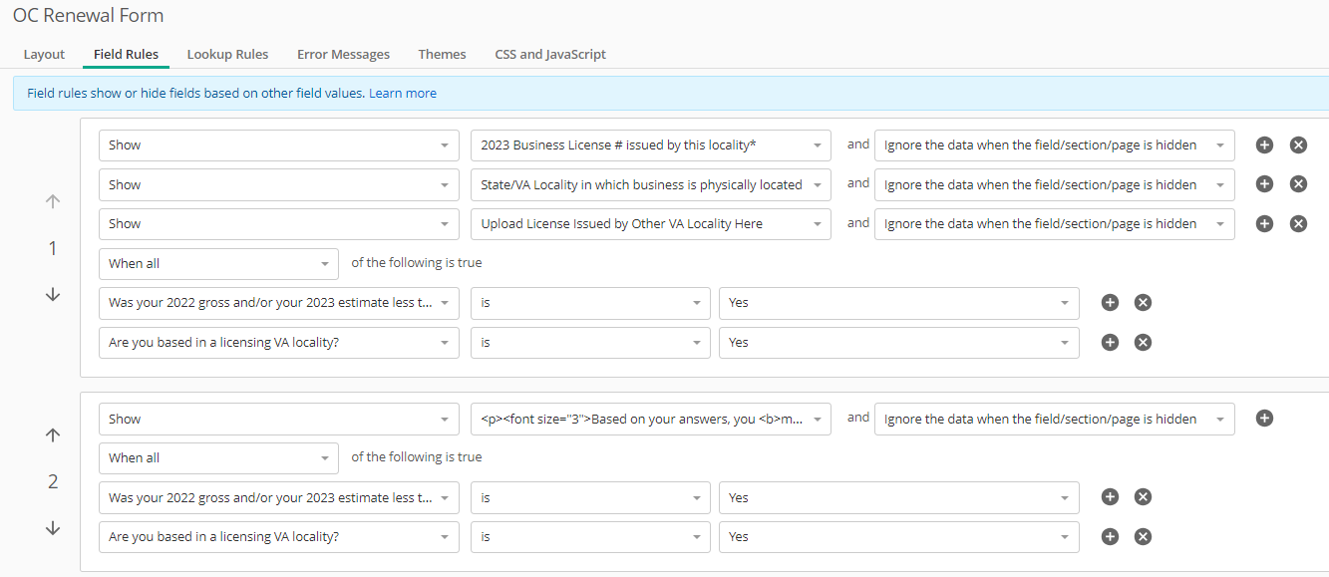Change 'Yes' value for rule 2's 2022 gross condition
This screenshot has width=1329, height=577.
[x=898, y=498]
